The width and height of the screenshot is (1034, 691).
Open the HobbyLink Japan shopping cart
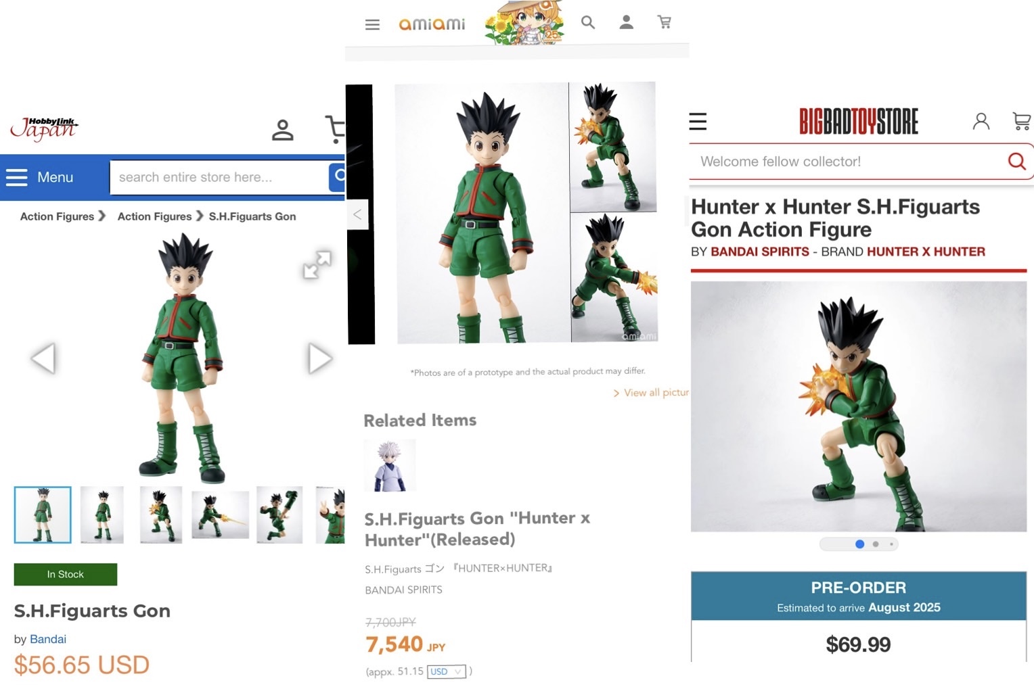coord(336,130)
